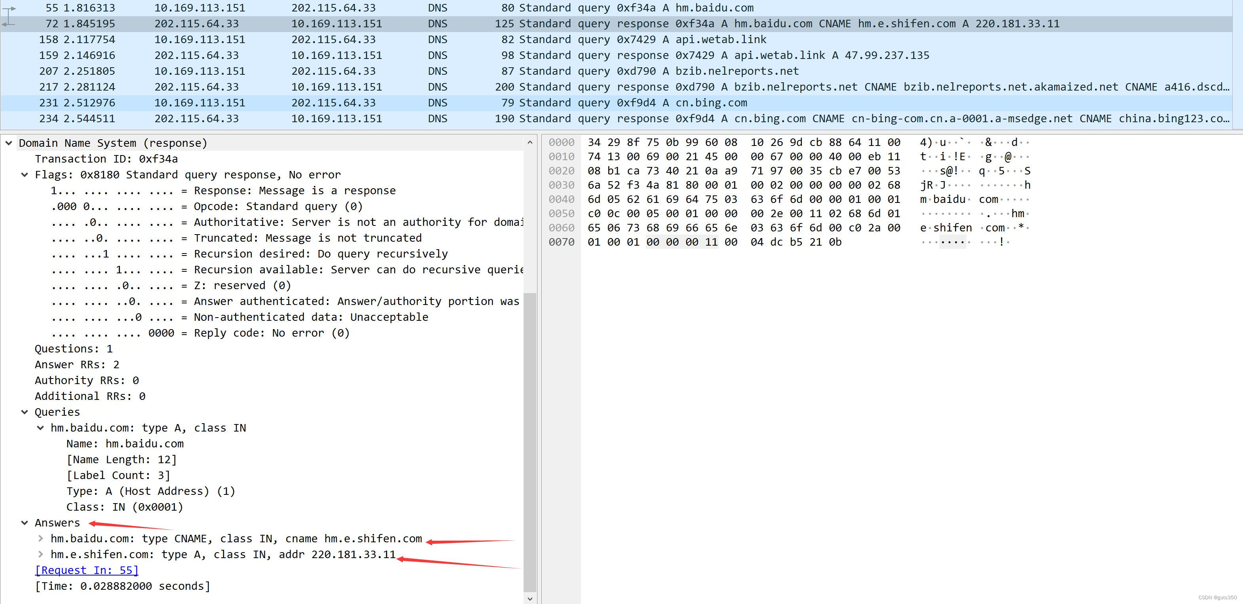
Task: Click hex dump offset 0000 row
Action: tap(562, 142)
